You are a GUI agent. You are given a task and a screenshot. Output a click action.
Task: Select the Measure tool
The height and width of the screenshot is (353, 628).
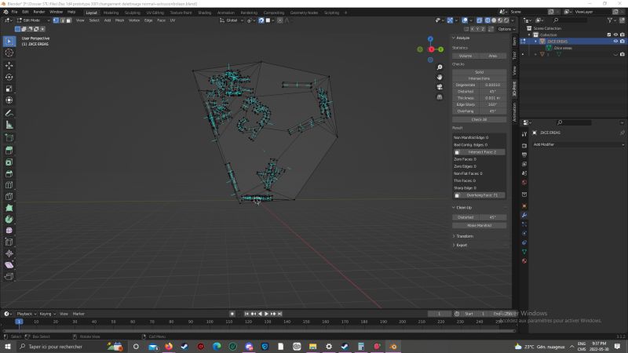click(x=9, y=125)
